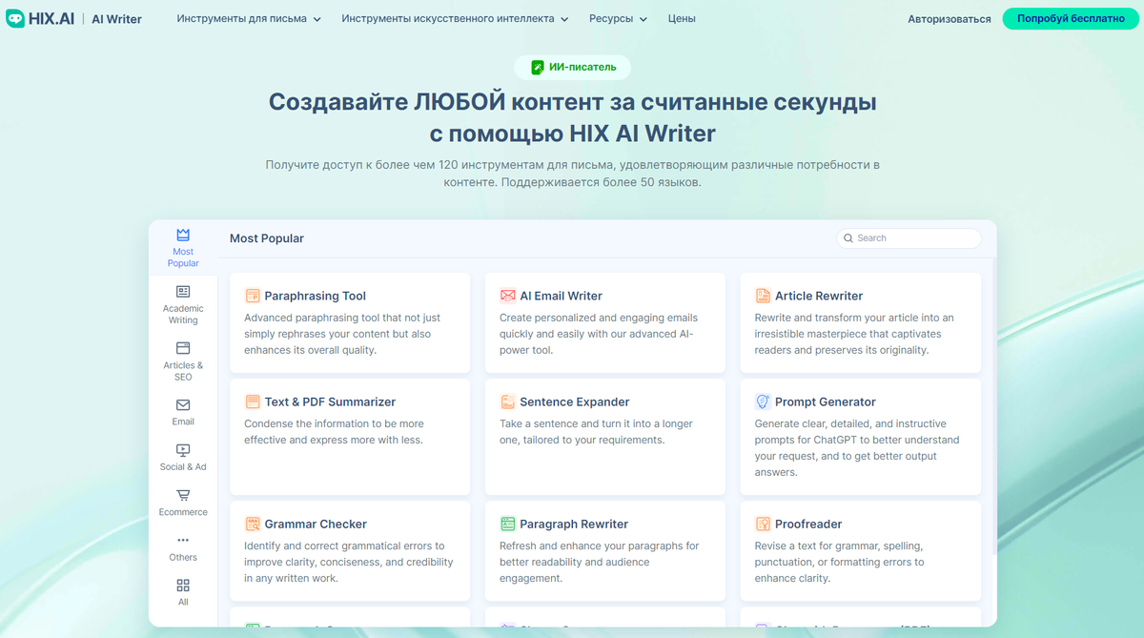Open the Paragraph Rewriter title
This screenshot has height=638, width=1144.
tap(574, 524)
